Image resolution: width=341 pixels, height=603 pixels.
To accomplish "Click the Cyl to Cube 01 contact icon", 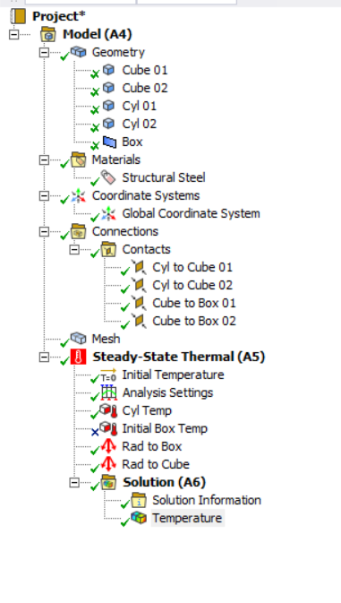I will (139, 267).
